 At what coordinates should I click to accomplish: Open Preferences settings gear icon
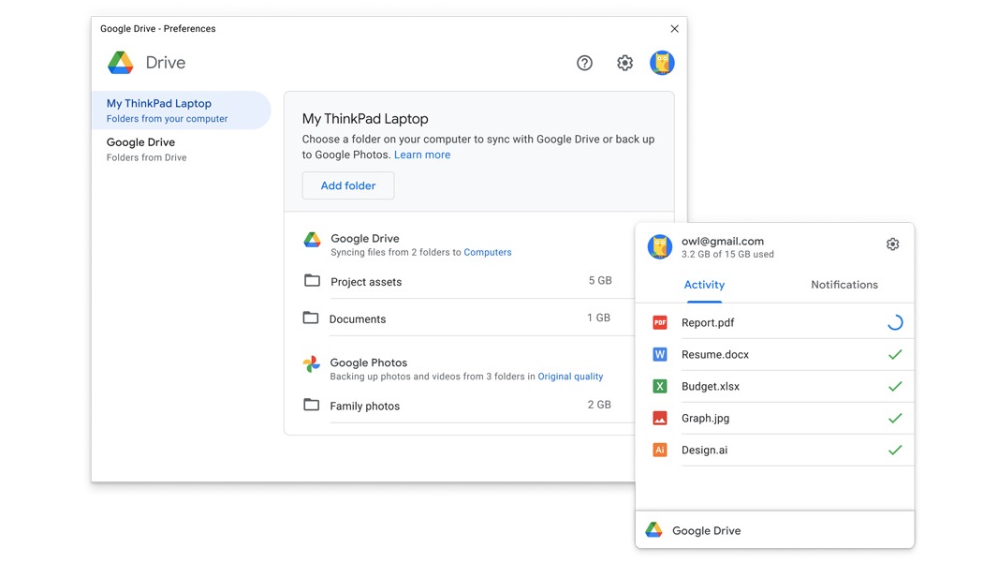pos(624,63)
